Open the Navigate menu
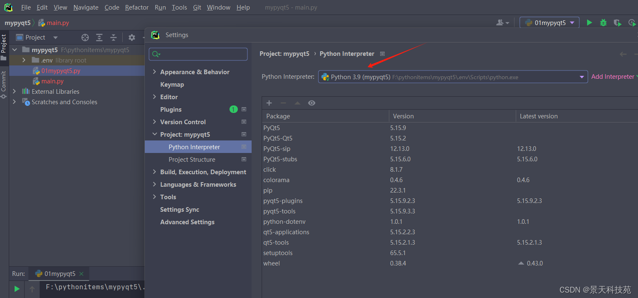The image size is (638, 298). click(86, 7)
